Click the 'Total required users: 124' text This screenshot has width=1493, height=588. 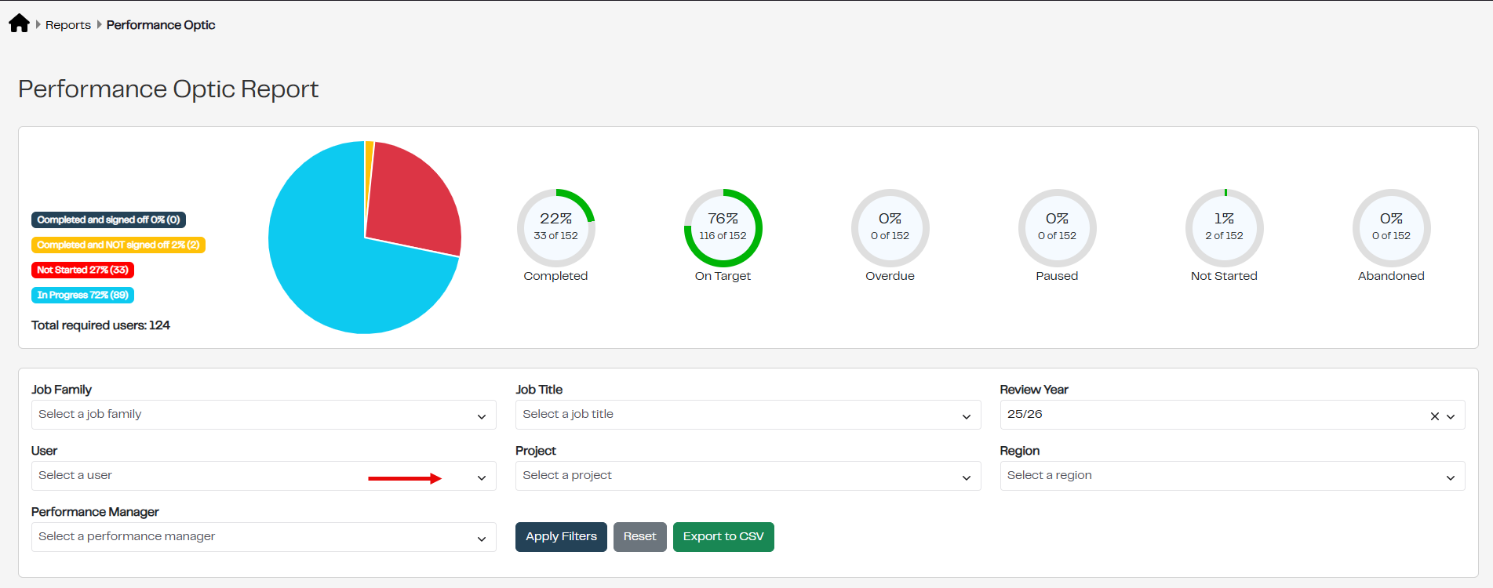pyautogui.click(x=100, y=325)
